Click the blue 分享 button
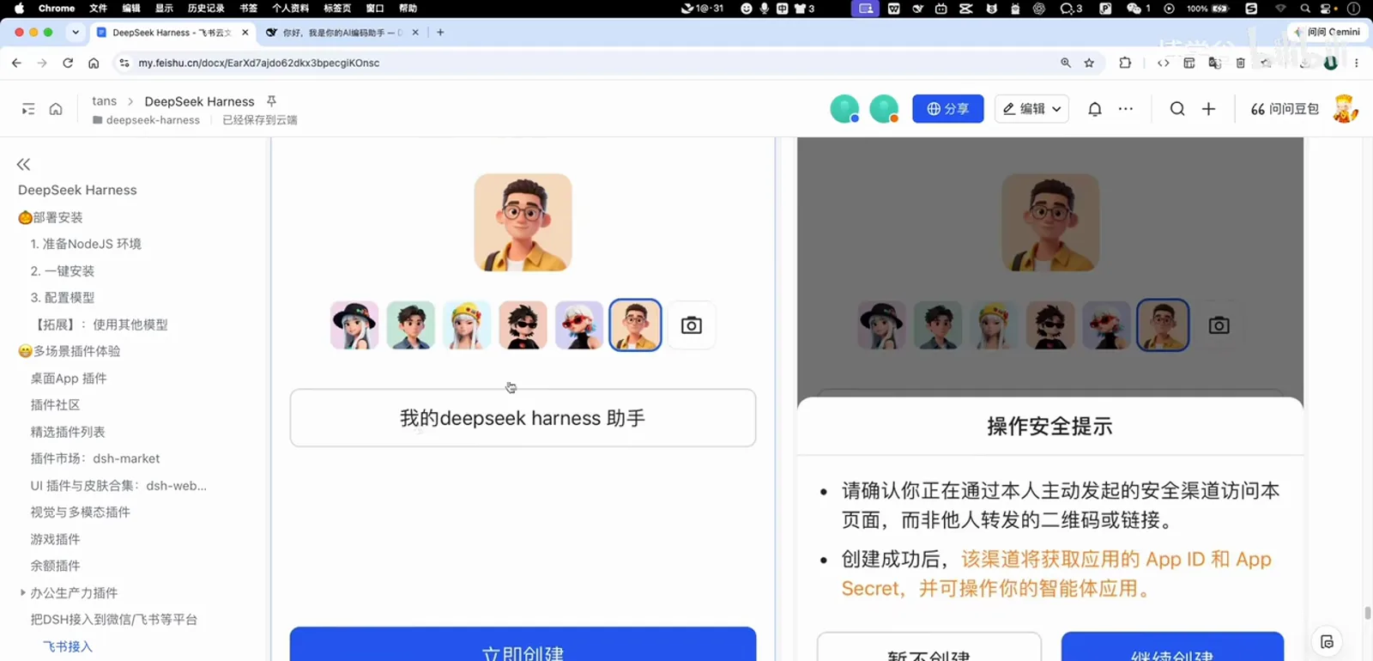Image resolution: width=1373 pixels, height=661 pixels. coord(947,109)
